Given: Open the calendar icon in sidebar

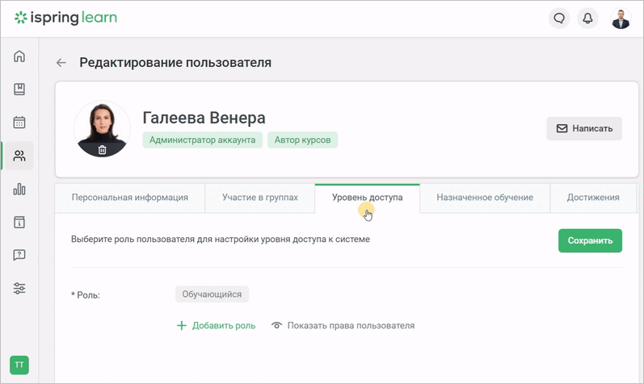Looking at the screenshot, I should click(19, 123).
